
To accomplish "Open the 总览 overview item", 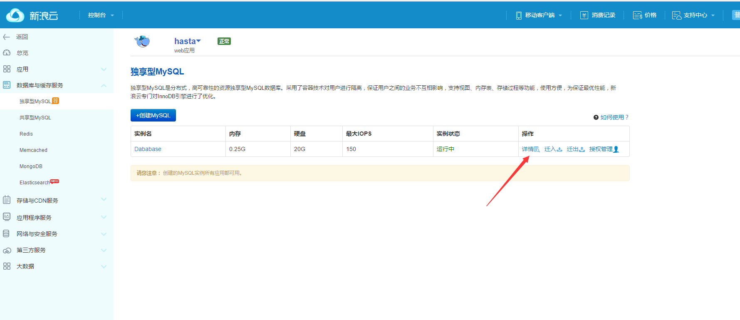I will [22, 53].
